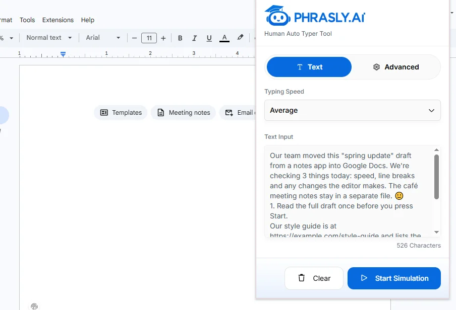Click the Start Simulation button
This screenshot has width=456, height=310.
point(394,278)
